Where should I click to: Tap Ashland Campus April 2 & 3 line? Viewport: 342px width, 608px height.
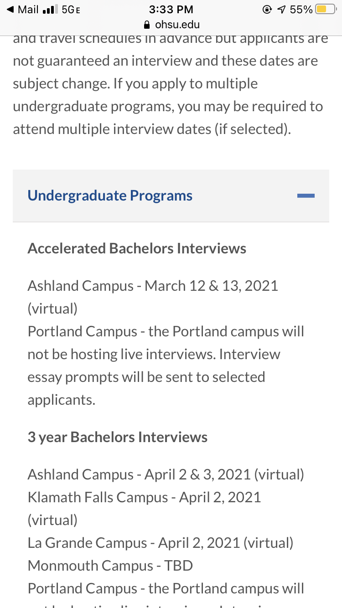166,474
